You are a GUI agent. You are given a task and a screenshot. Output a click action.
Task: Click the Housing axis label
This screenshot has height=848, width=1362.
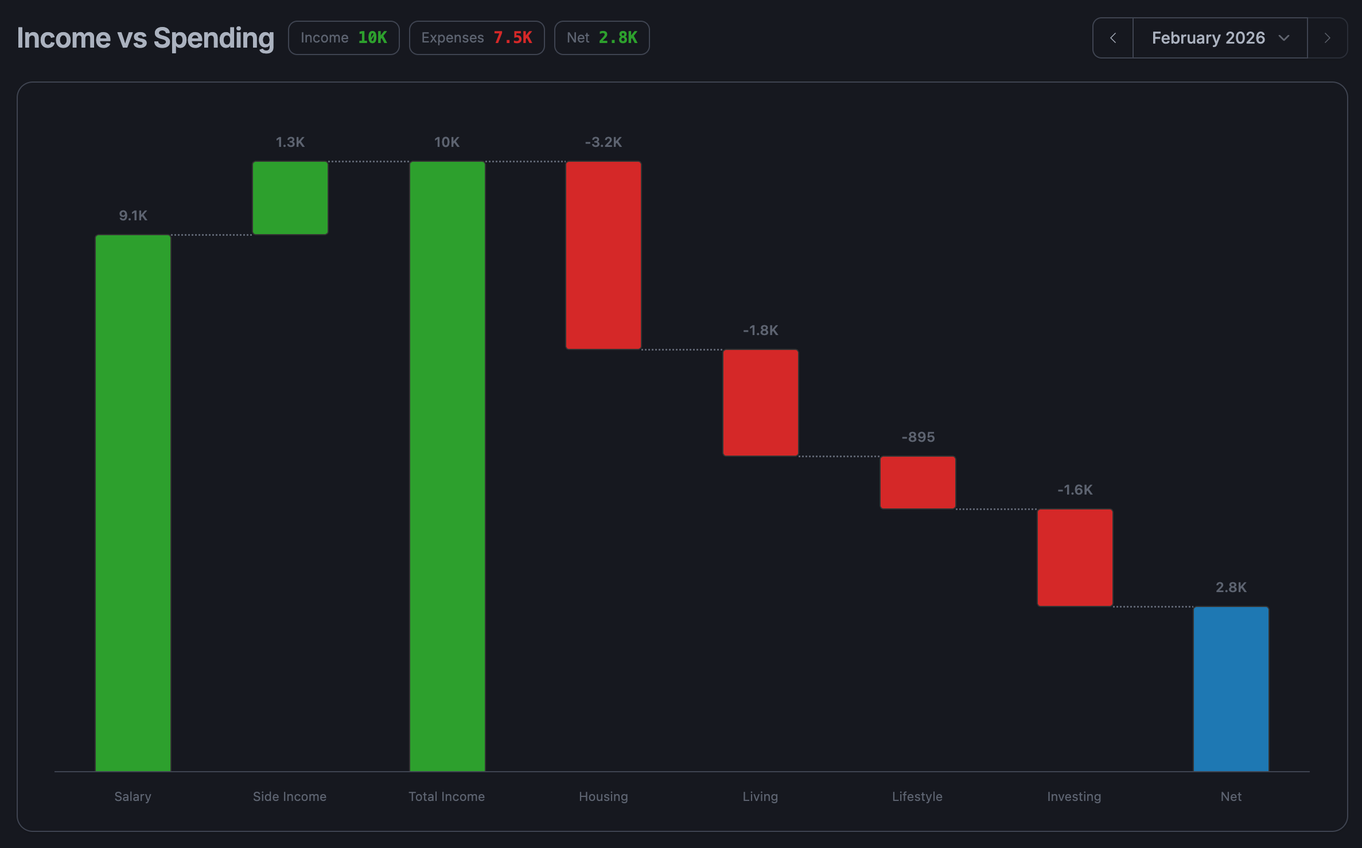(x=604, y=796)
